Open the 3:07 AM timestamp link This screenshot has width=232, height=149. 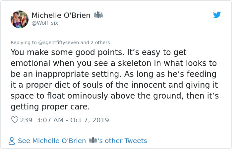click(x=49, y=120)
